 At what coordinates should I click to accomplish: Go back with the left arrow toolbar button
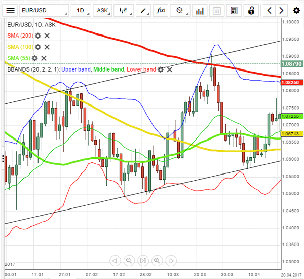(270, 10)
